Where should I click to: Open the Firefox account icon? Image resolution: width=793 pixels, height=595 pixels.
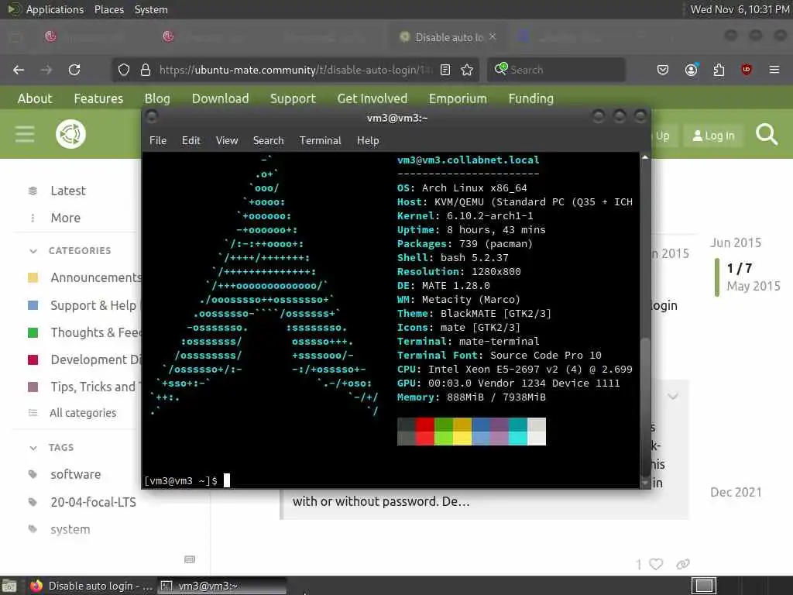point(692,70)
